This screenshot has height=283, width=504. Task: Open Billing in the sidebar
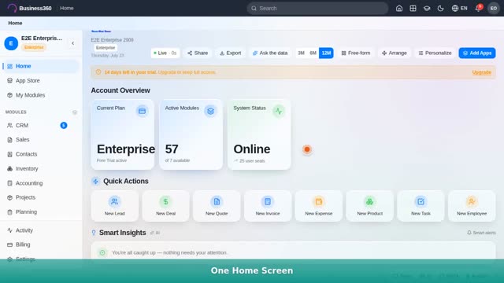point(40,244)
